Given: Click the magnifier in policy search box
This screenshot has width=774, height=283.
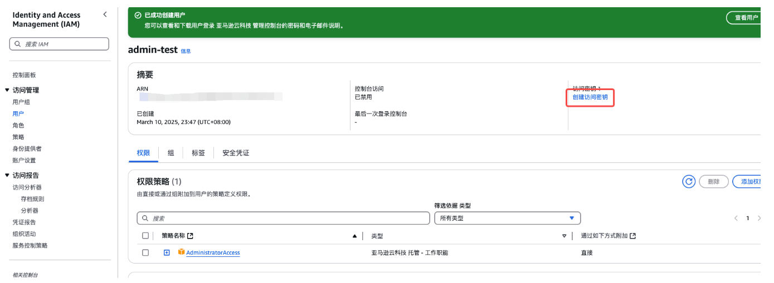Looking at the screenshot, I should [x=145, y=218].
